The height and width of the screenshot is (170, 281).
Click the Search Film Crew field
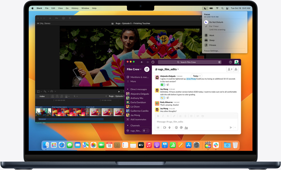tap(190, 62)
